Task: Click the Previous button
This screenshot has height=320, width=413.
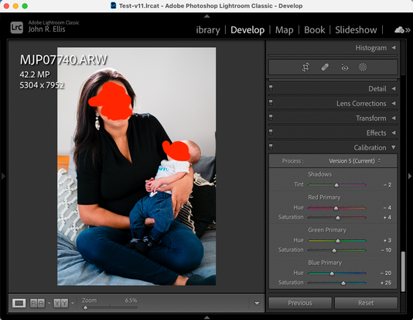Action: [300, 303]
